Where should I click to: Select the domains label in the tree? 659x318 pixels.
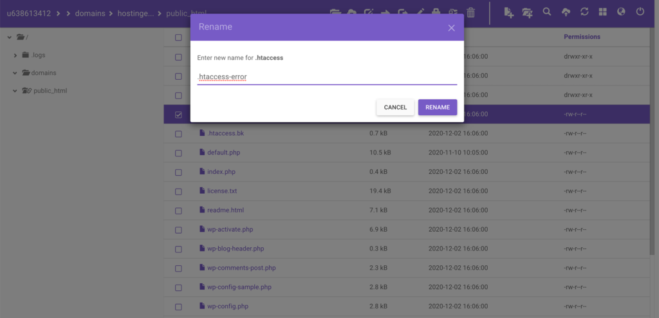click(44, 73)
